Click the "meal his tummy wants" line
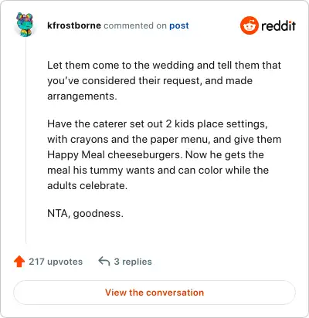Viewport: 309px width, 318px height. [158, 170]
